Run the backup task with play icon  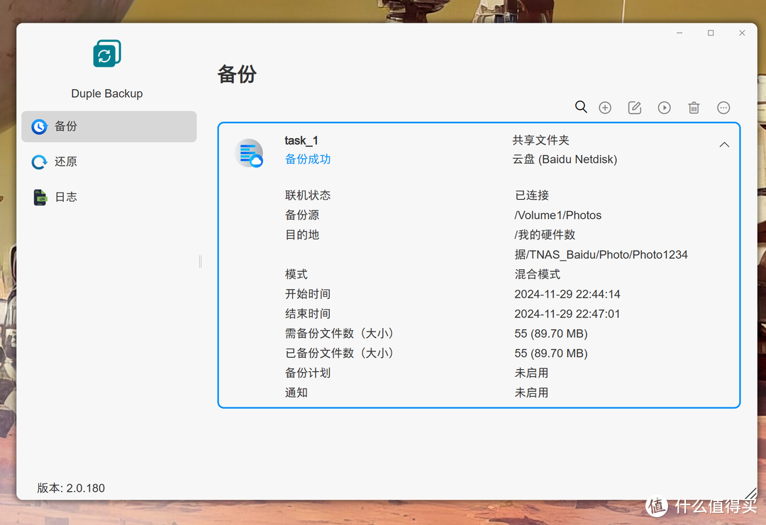pos(664,108)
